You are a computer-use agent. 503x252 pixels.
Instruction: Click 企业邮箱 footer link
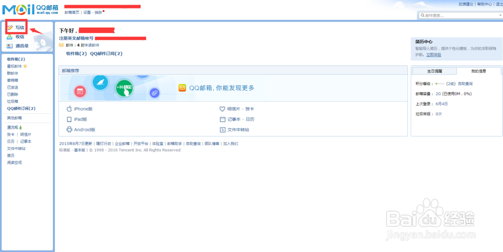[122, 144]
